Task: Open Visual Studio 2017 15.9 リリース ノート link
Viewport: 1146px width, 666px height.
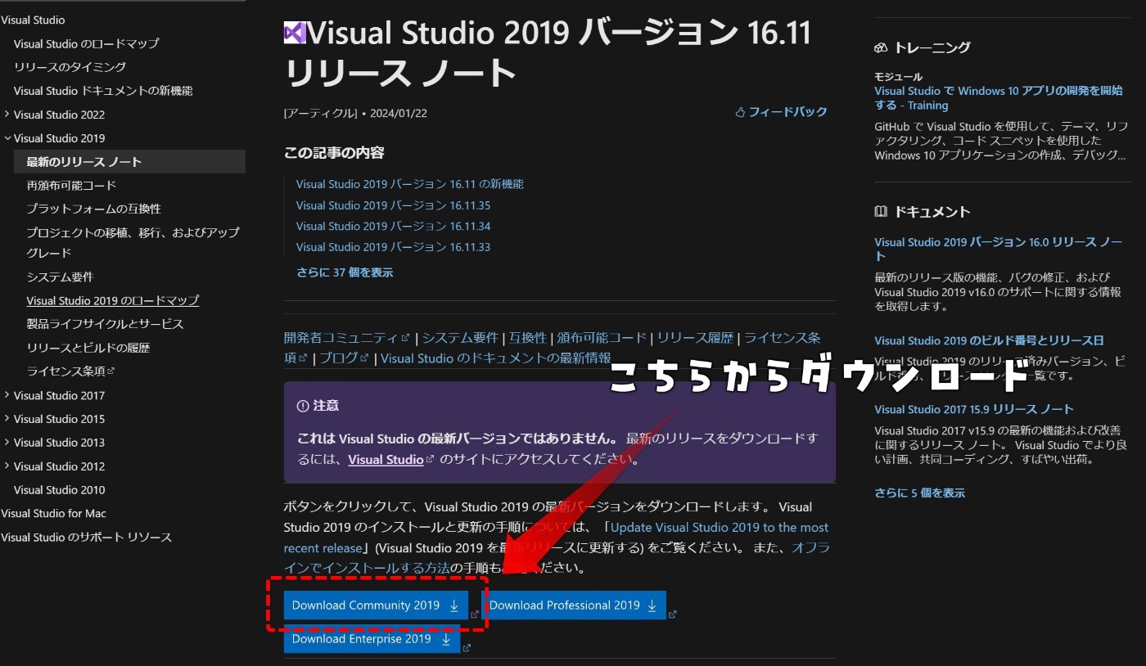Action: [973, 409]
